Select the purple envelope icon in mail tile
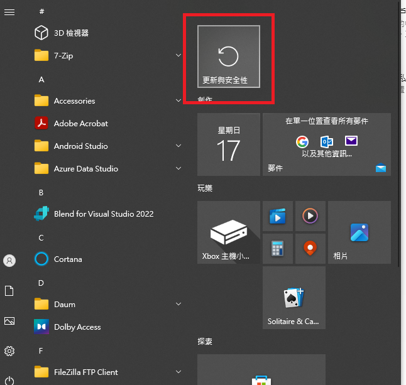 tap(351, 141)
